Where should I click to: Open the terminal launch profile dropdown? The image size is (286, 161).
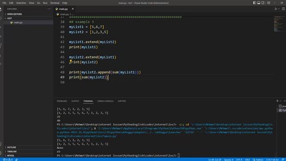[x=281, y=101]
